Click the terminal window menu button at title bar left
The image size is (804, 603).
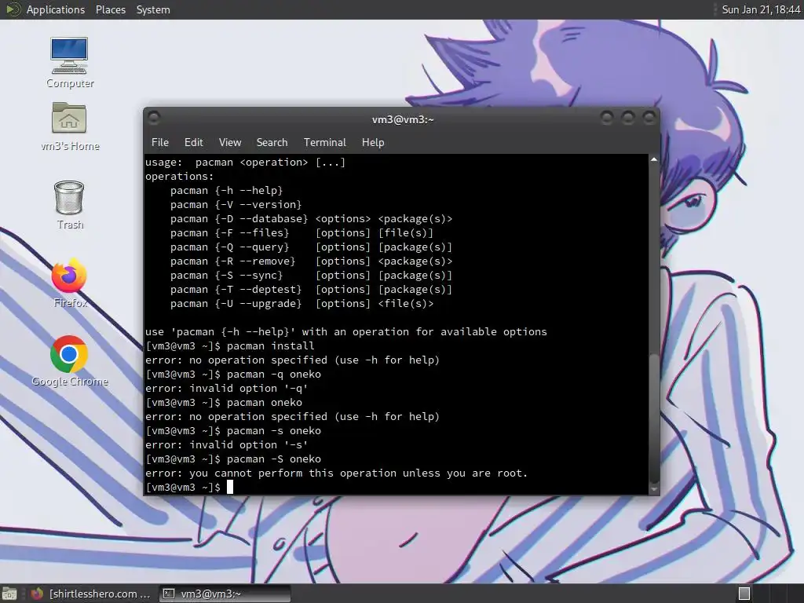tap(154, 119)
